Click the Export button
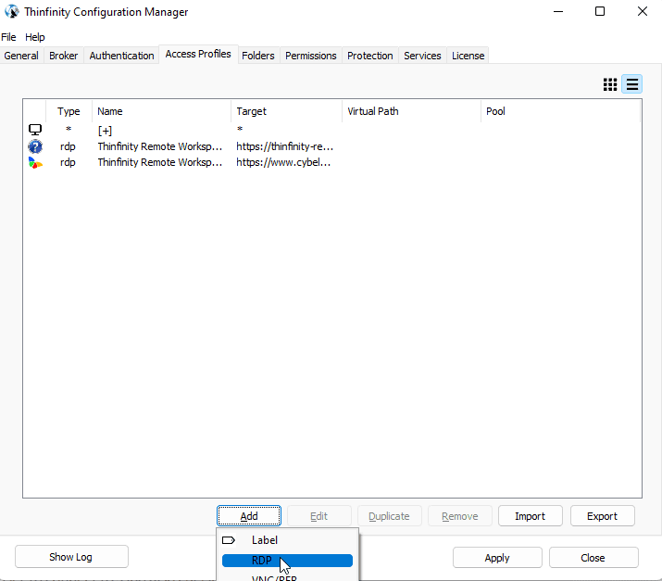 click(x=602, y=516)
